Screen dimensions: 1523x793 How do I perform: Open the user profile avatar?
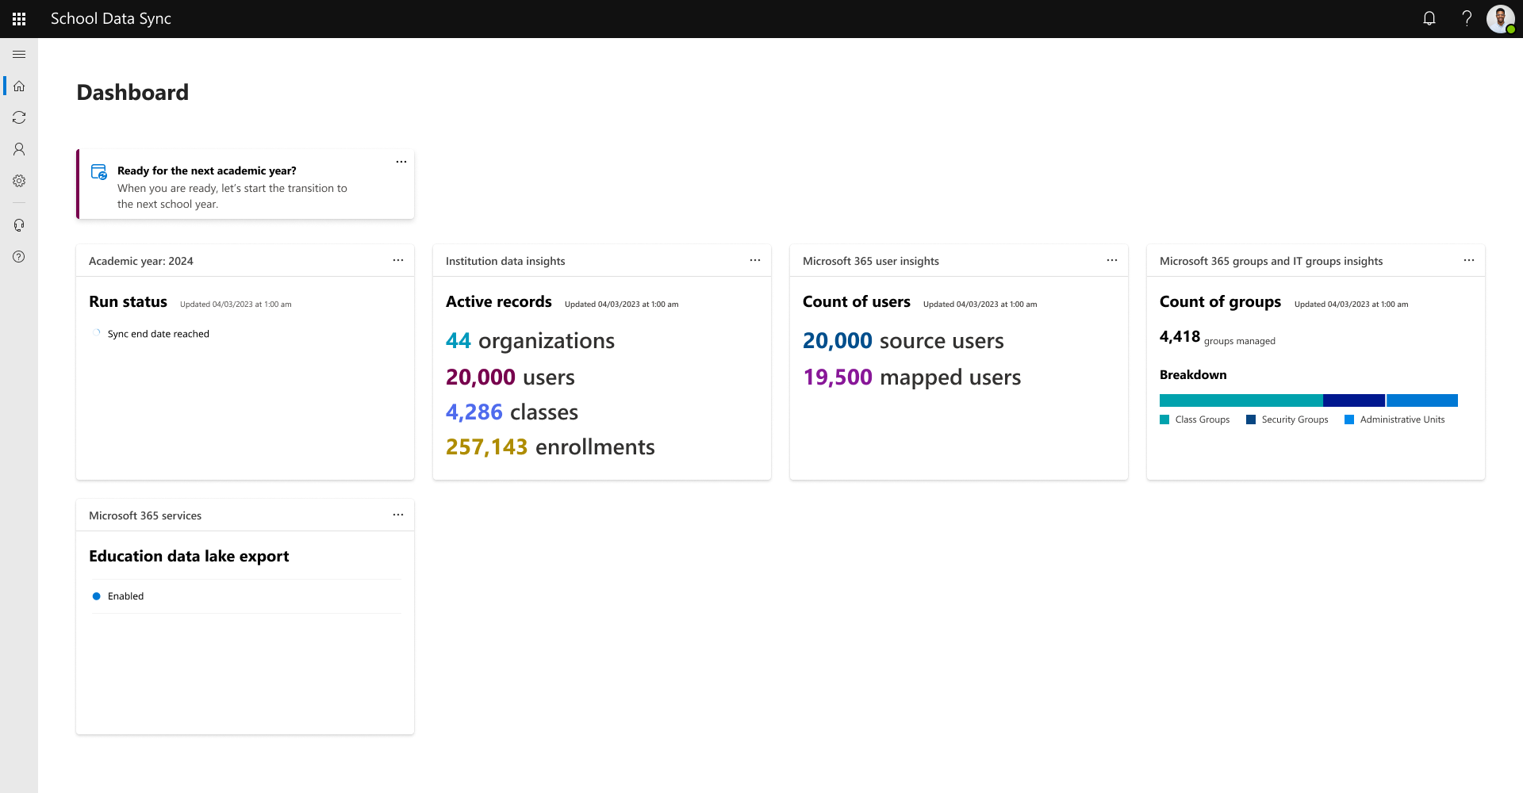tap(1501, 19)
